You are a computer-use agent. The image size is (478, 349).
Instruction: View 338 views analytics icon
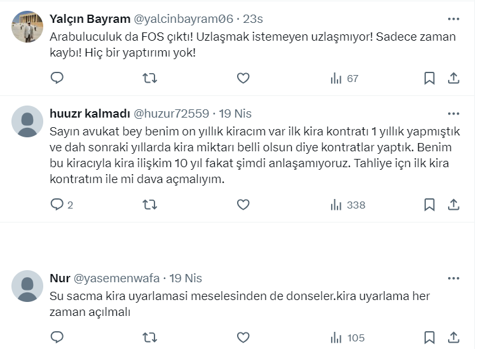[348, 205]
